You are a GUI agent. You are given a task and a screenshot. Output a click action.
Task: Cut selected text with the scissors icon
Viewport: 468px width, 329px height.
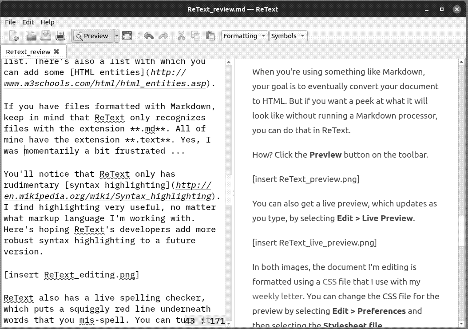click(x=181, y=36)
